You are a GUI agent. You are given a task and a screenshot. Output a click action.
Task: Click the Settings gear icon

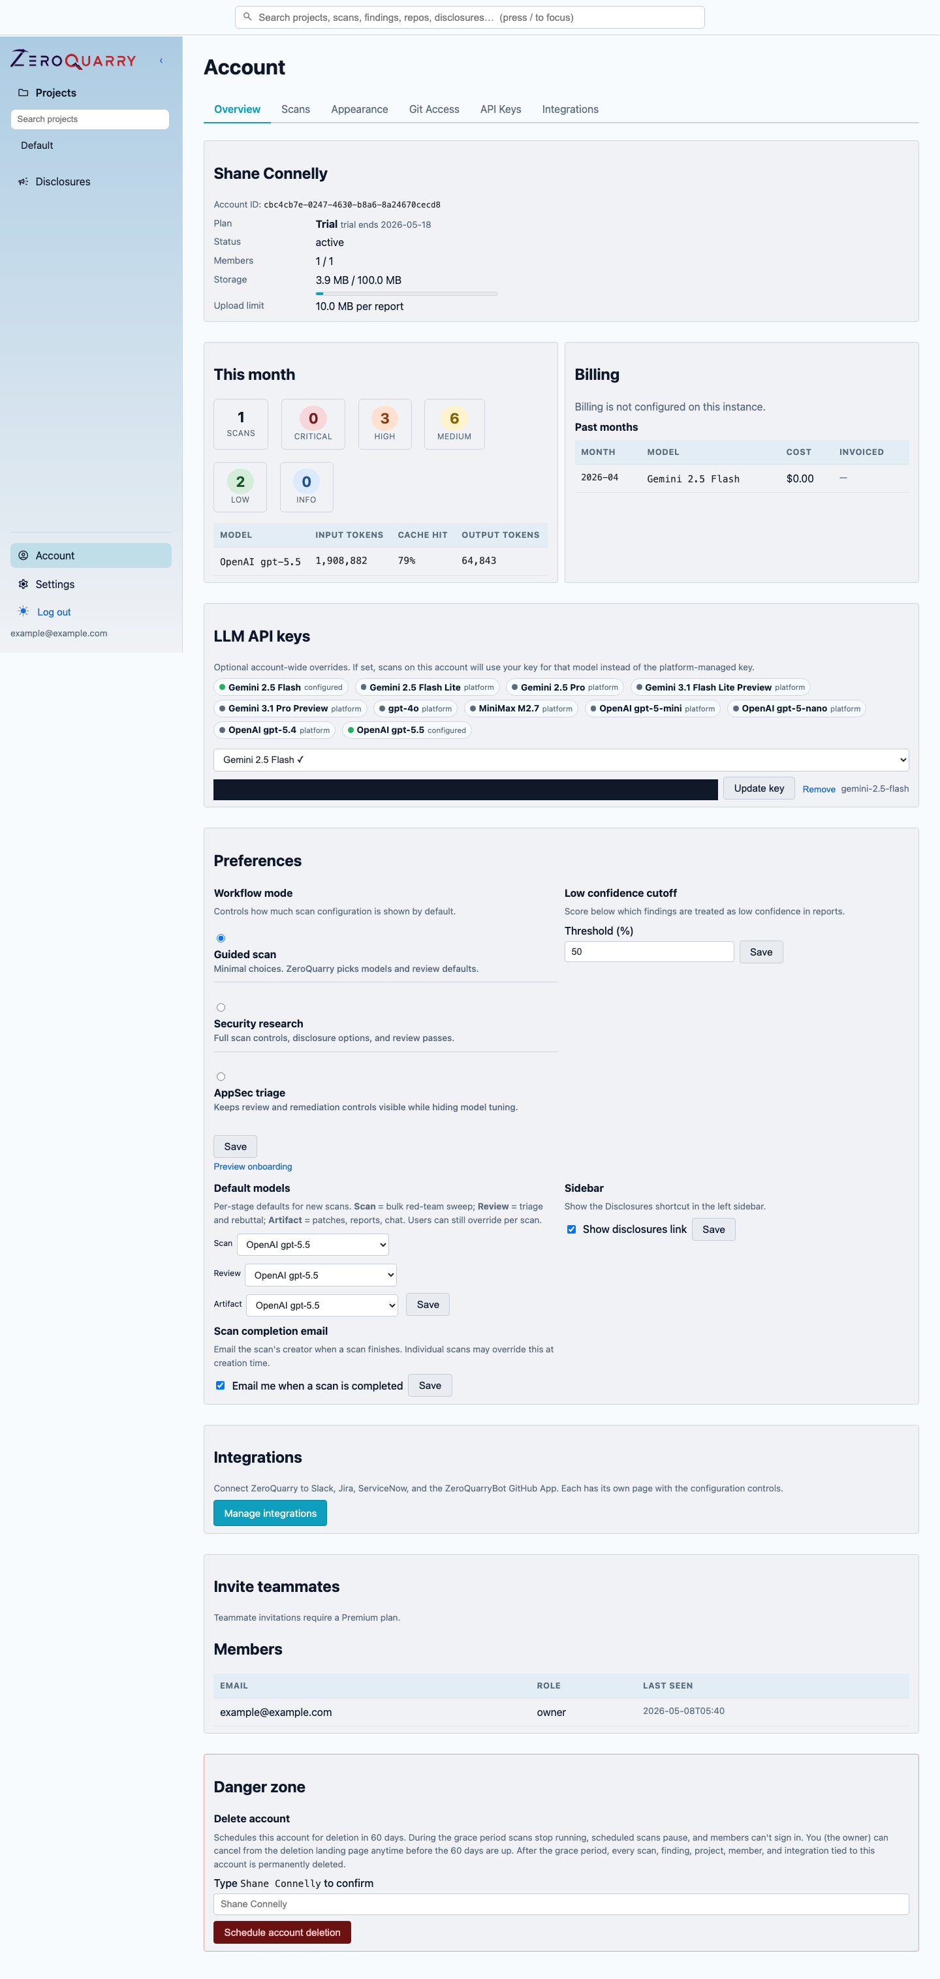click(23, 585)
